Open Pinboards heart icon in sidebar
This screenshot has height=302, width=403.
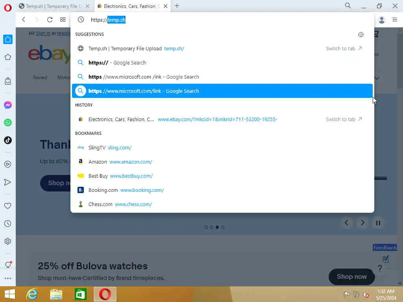point(8,206)
